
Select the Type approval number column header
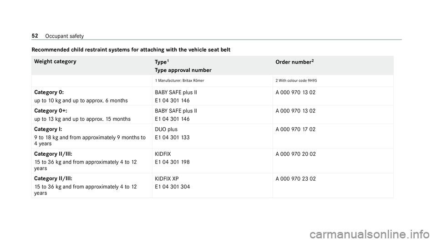pos(183,70)
